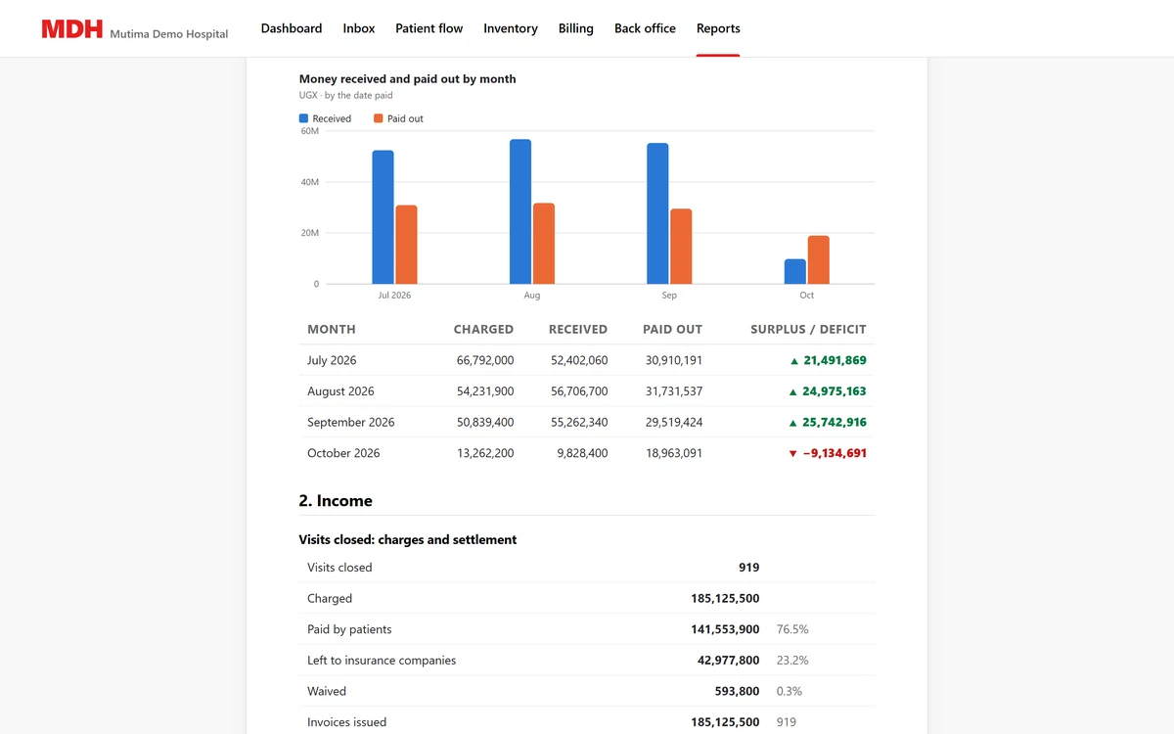Click September paid out value 29,519,424
Screen dimensions: 1174x734
click(674, 423)
